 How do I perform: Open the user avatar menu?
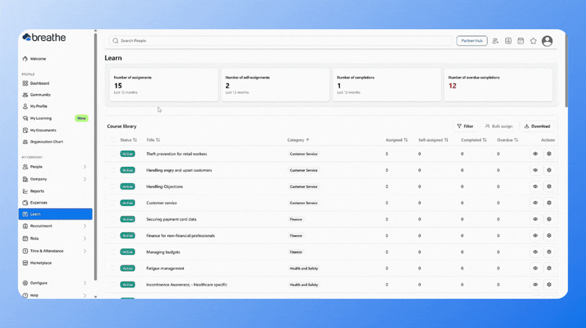tap(547, 41)
